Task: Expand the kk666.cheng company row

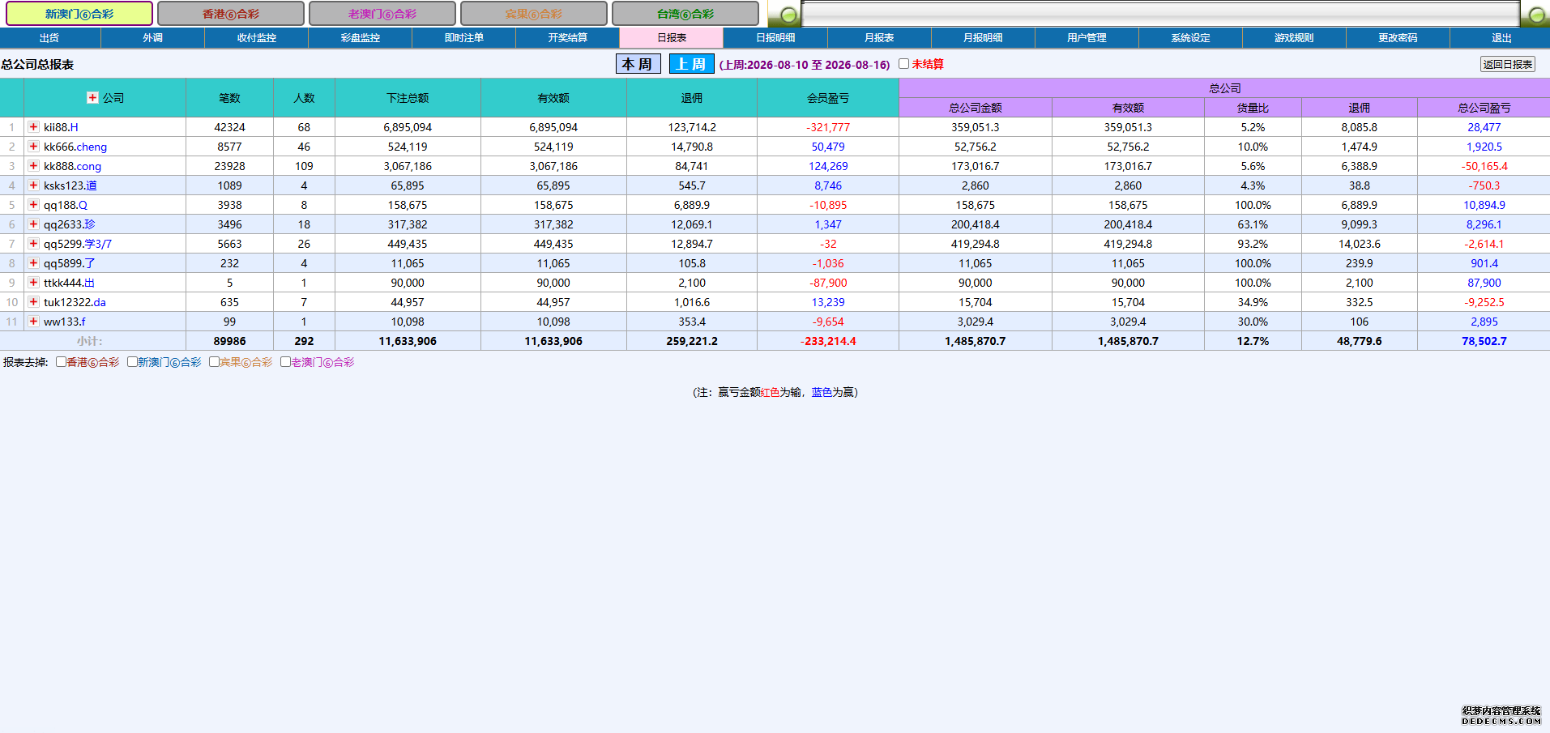Action: tap(33, 146)
